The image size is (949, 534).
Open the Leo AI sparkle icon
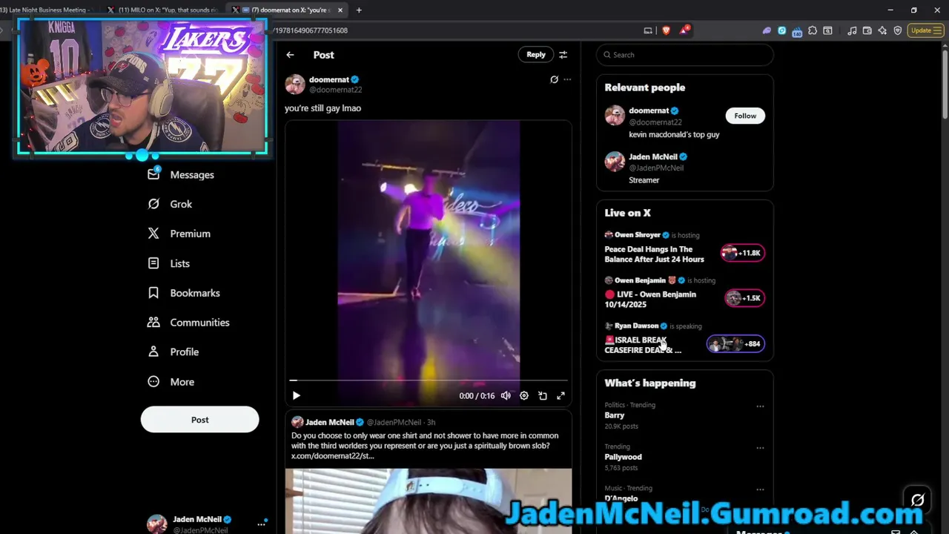(x=882, y=30)
